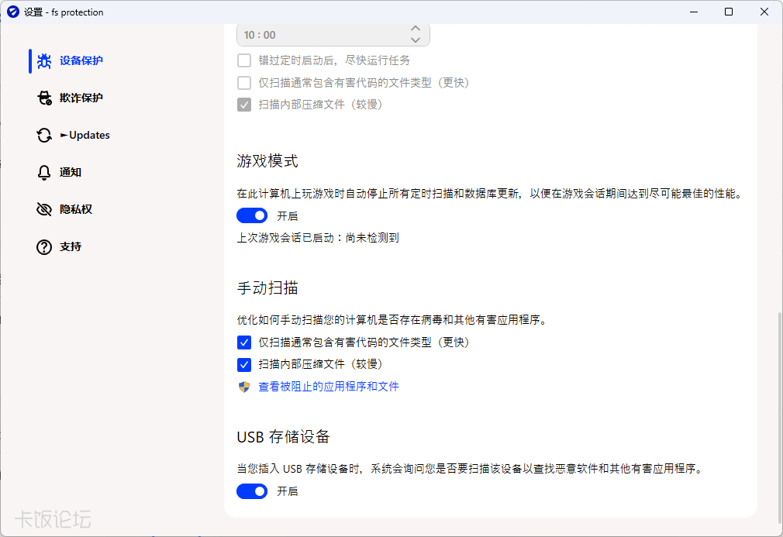Turn off the 游戏模式 switch
Screen dimensions: 783x537
252,215
